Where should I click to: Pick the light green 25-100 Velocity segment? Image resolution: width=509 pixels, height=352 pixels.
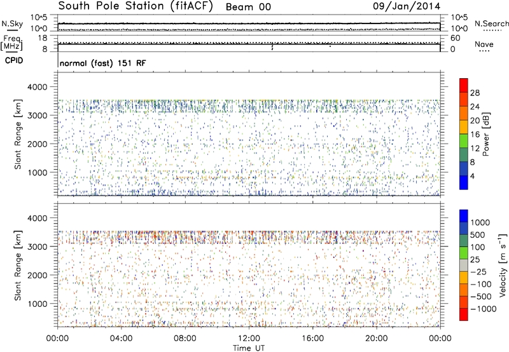464,253
